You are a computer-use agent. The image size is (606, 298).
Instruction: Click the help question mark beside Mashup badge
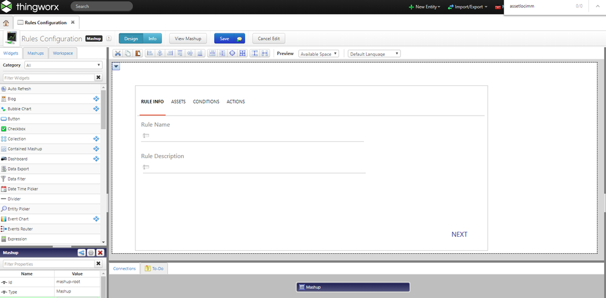pos(109,39)
